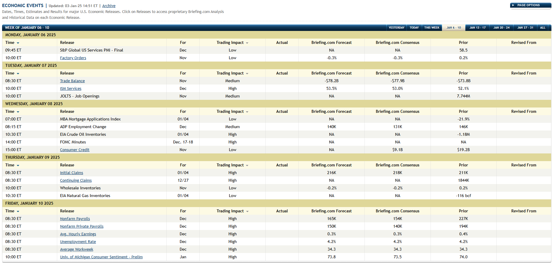Click the Trade Balance prior value -$73.8B

click(x=464, y=81)
